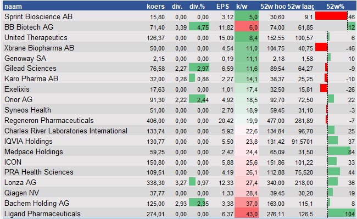Click the green 52w% bar for Medpace Holdings
Image resolution: width=357 pixels, height=219 pixels.
(x=339, y=151)
